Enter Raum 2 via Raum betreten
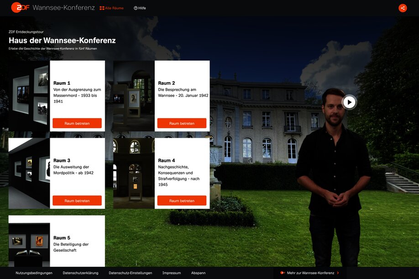The width and height of the screenshot is (419, 279). (182, 124)
